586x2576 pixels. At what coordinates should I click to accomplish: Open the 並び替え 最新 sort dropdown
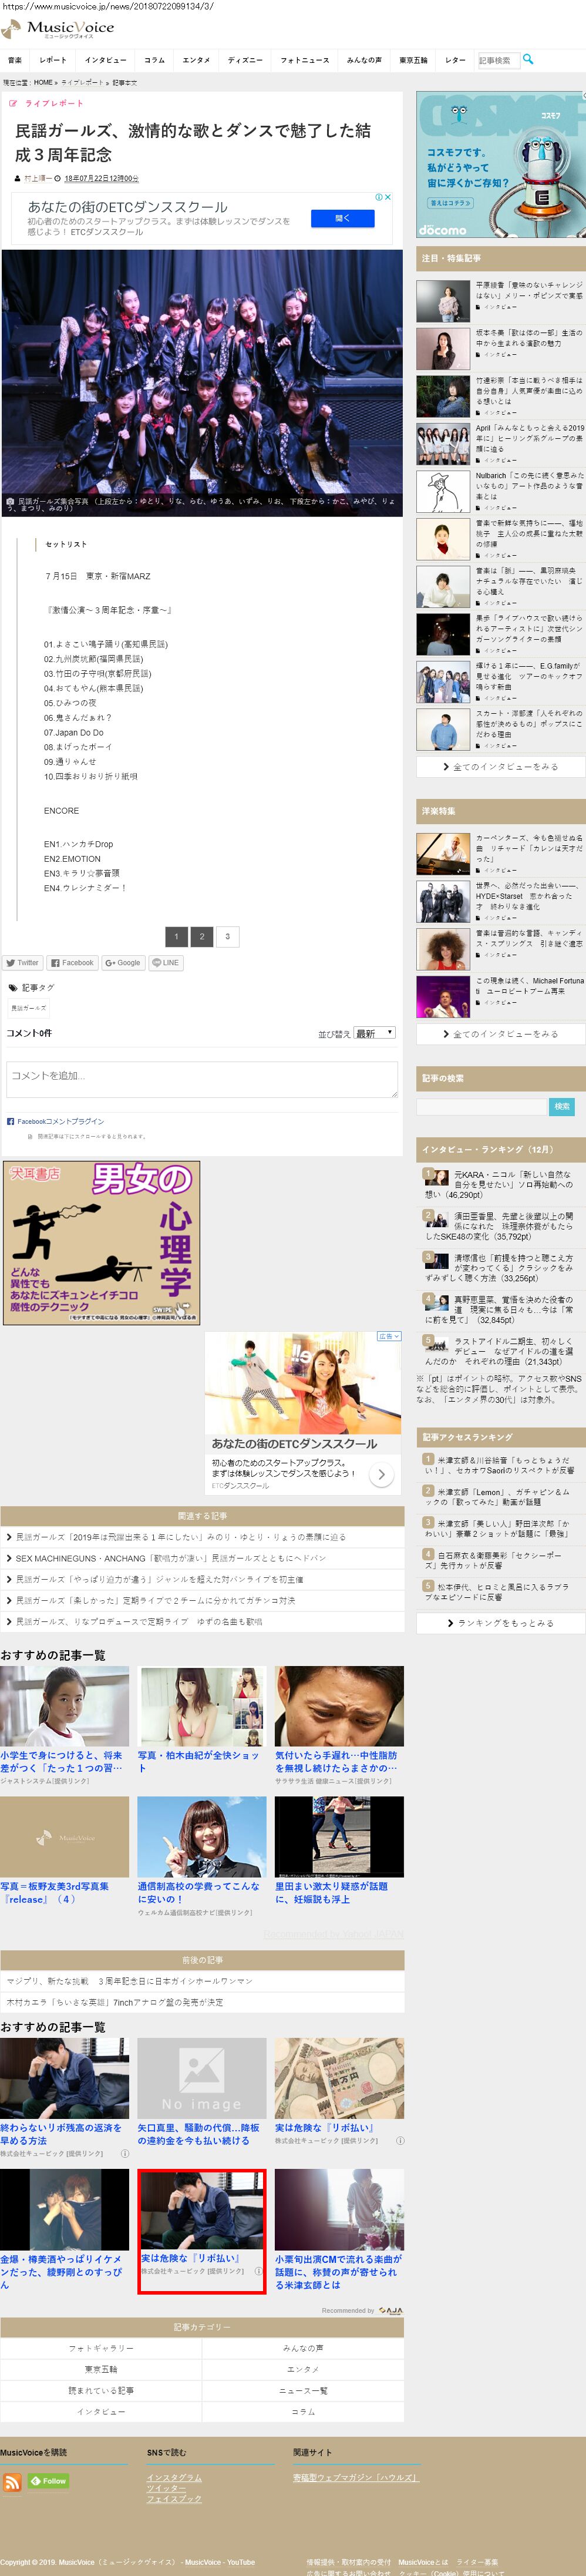[x=375, y=1033]
